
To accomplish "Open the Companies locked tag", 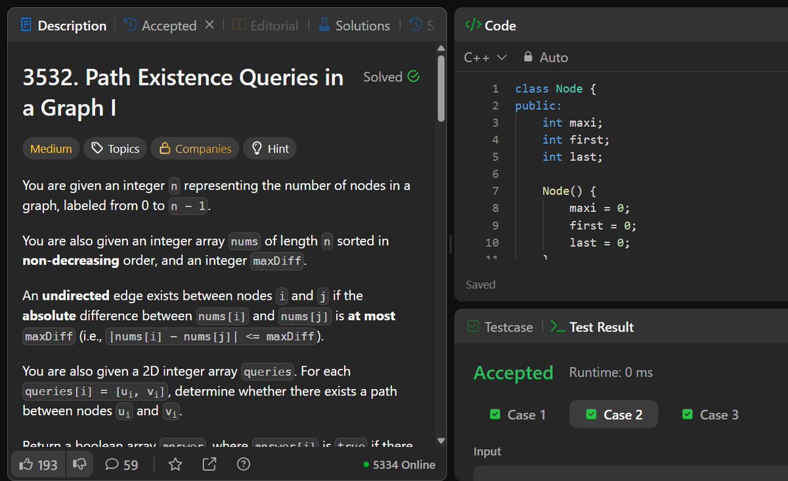I will point(195,149).
